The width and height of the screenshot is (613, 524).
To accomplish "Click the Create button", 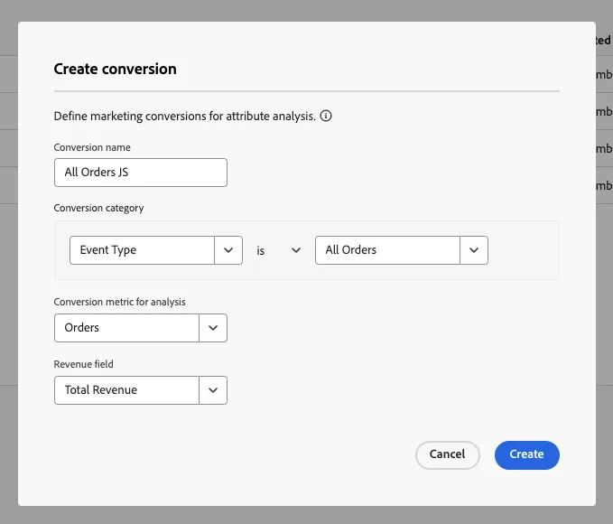I will 527,455.
